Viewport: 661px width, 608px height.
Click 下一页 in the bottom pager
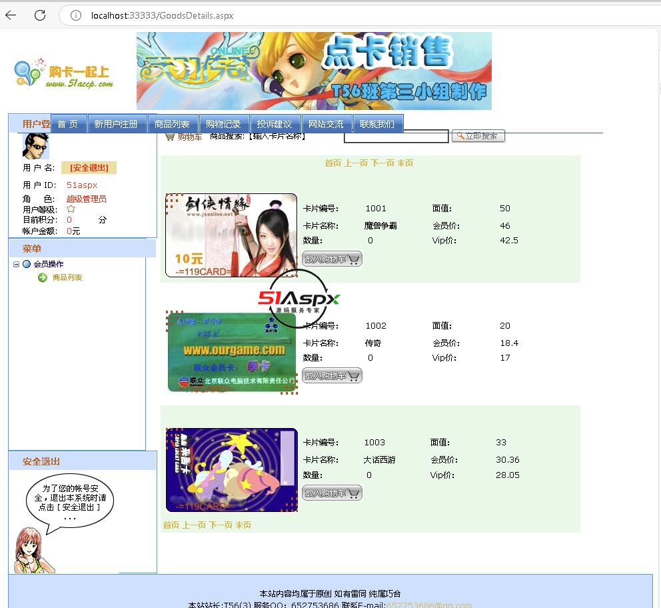[x=221, y=525]
